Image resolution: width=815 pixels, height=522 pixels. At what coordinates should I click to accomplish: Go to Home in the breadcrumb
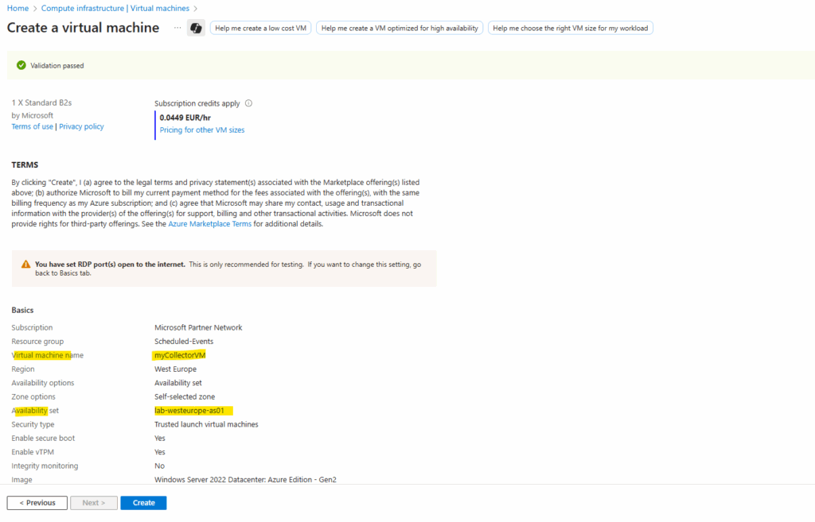[18, 8]
